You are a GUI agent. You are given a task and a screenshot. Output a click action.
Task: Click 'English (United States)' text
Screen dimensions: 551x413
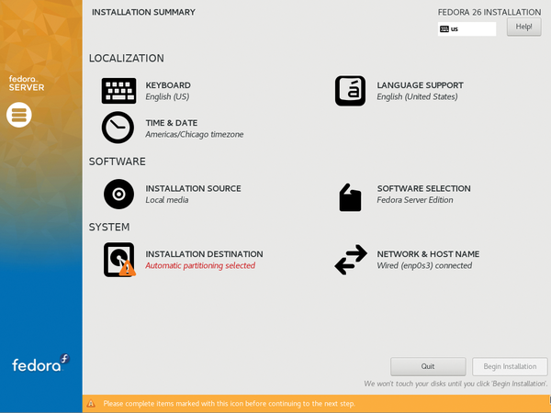coord(417,96)
